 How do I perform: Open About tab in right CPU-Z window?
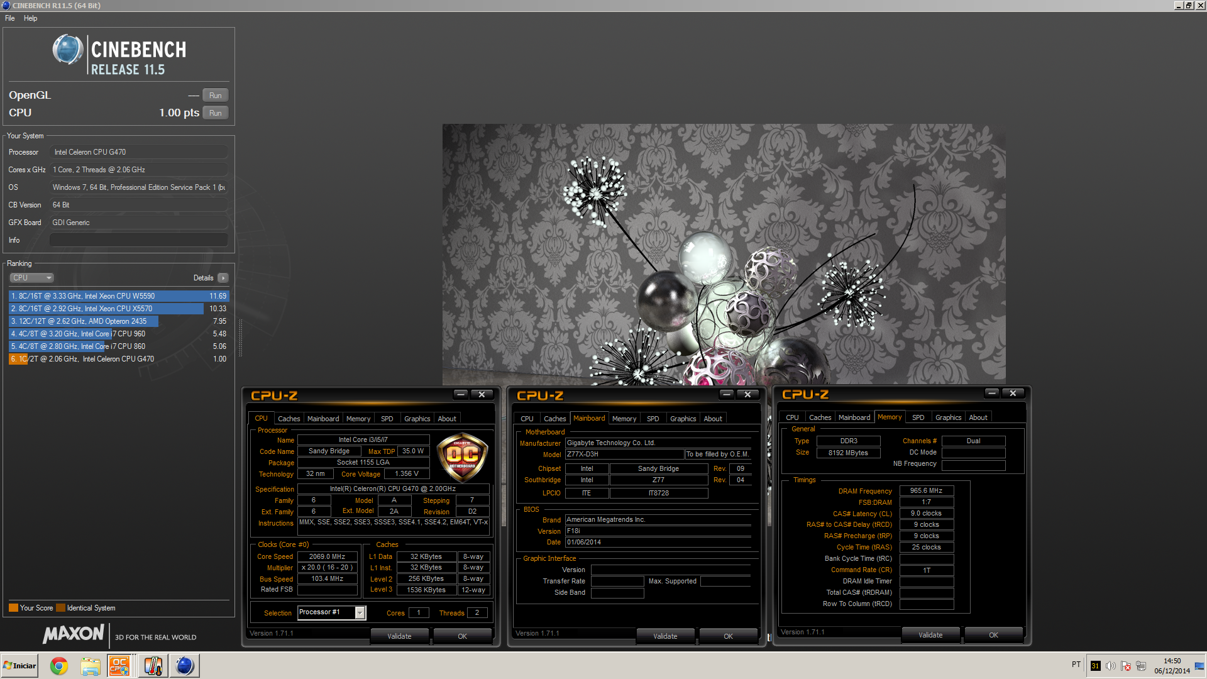tap(978, 417)
